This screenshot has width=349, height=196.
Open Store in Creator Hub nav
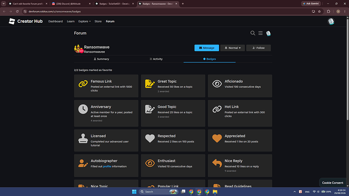tap(98, 21)
